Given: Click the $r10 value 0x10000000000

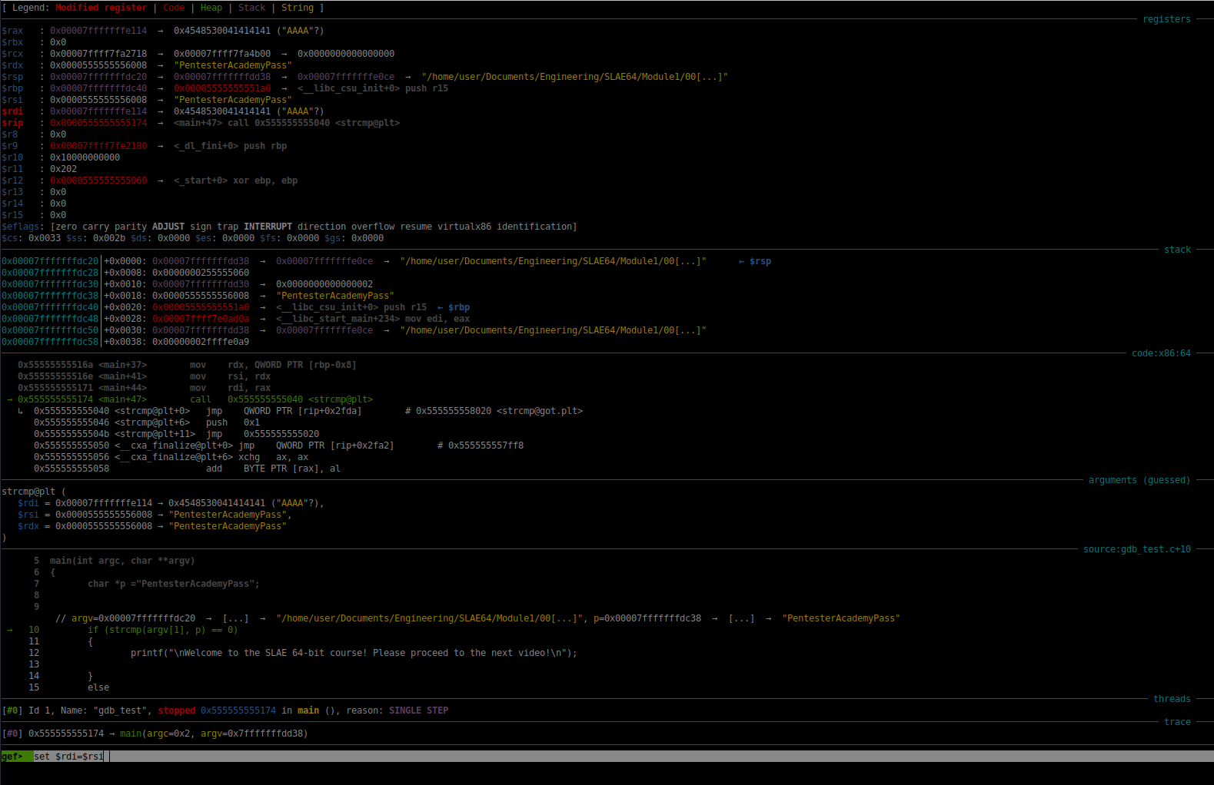Looking at the screenshot, I should click(85, 157).
